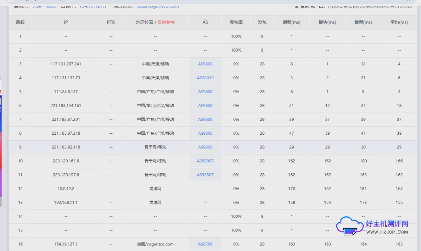Open the AS58807 link on hop 10
The width and height of the screenshot is (421, 251).
pyautogui.click(x=205, y=161)
